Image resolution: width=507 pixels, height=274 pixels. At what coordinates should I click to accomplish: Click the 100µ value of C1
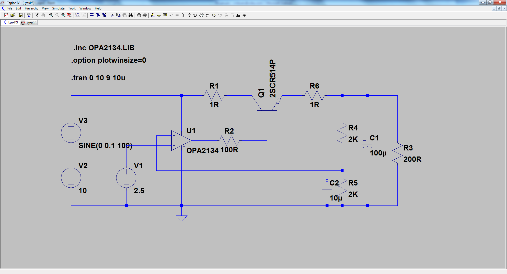[x=378, y=153]
